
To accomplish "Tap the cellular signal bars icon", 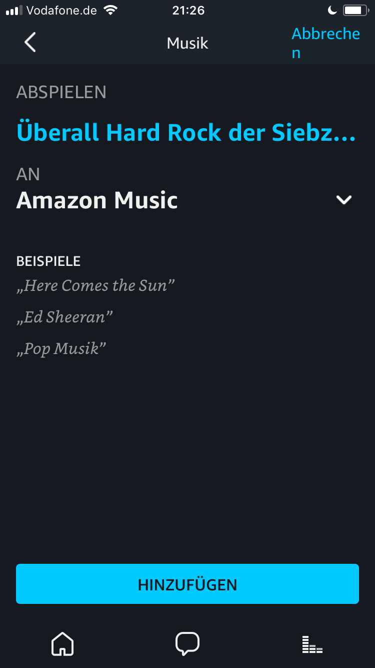I will click(14, 10).
